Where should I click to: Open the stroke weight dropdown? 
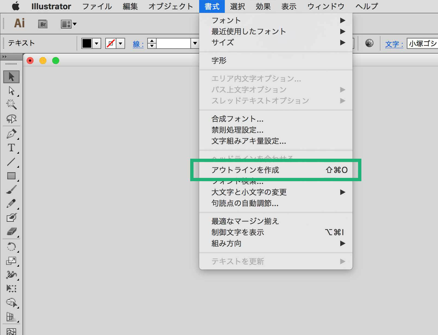(x=195, y=43)
